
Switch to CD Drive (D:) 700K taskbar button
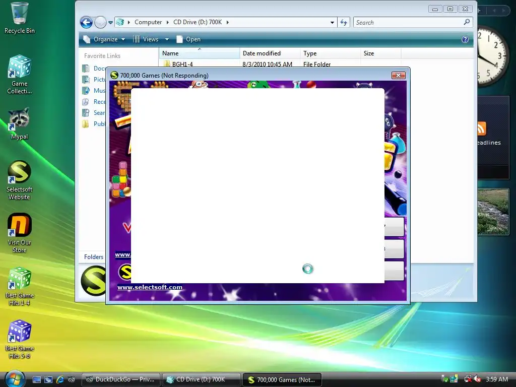[201, 380]
